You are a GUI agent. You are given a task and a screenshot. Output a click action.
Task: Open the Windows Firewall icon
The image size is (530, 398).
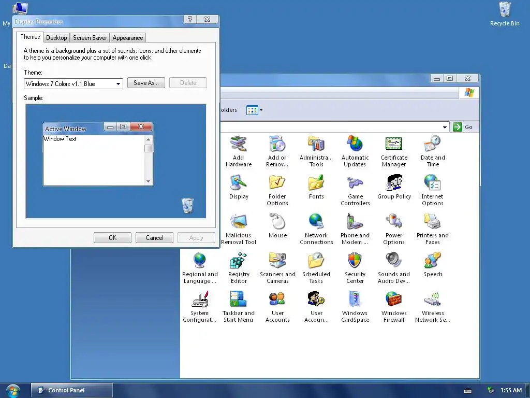[394, 300]
